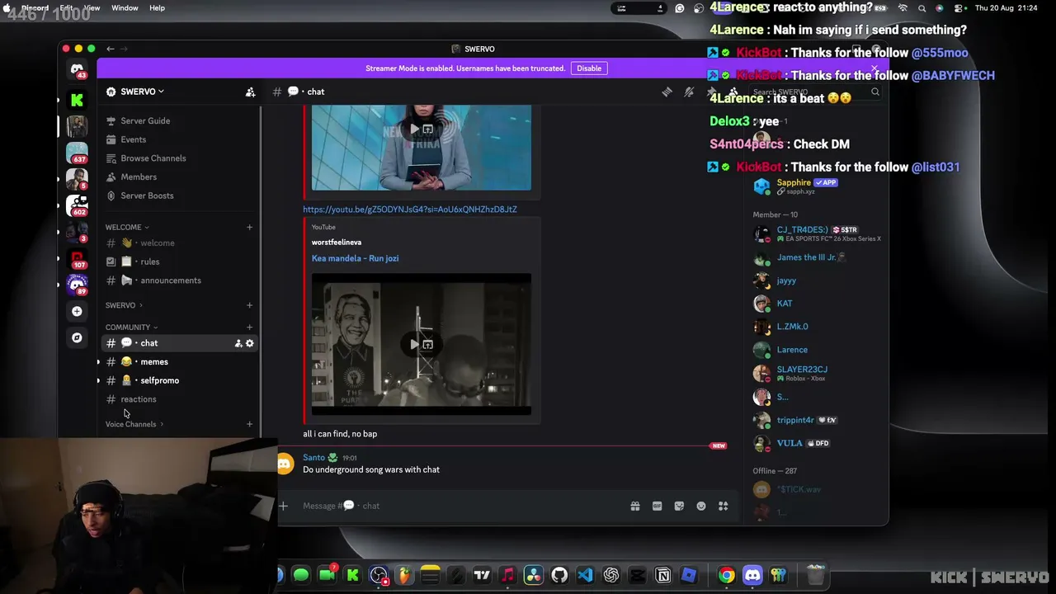Image resolution: width=1056 pixels, height=594 pixels.
Task: Open the selfpromo channel
Action: (179, 380)
